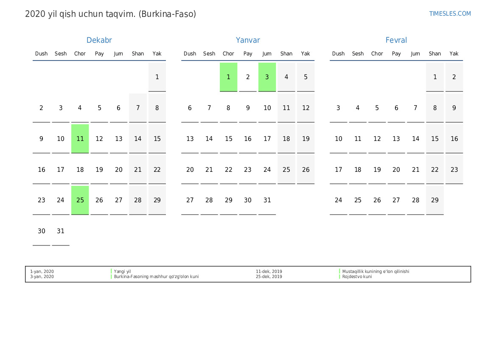Image resolution: width=496 pixels, height=350 pixels.
Task: Click the Yanvar month heading
Action: (248, 40)
